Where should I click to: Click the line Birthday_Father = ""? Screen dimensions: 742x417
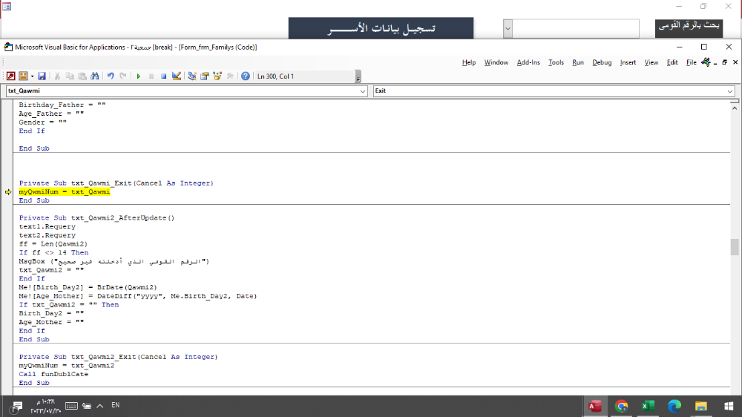(x=62, y=105)
